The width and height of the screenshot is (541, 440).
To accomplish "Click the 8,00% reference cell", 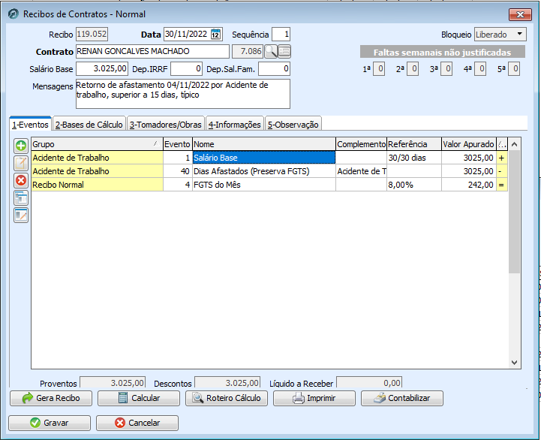I will (414, 185).
